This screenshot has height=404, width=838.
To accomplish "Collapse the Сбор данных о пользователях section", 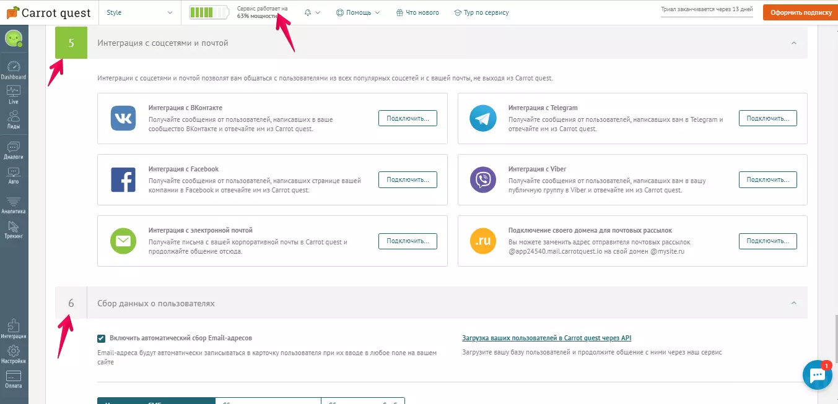I will (793, 303).
